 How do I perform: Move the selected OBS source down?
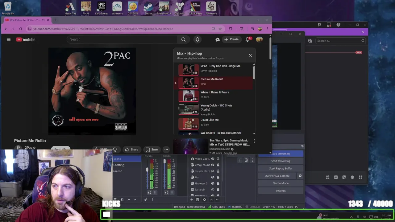(217, 200)
